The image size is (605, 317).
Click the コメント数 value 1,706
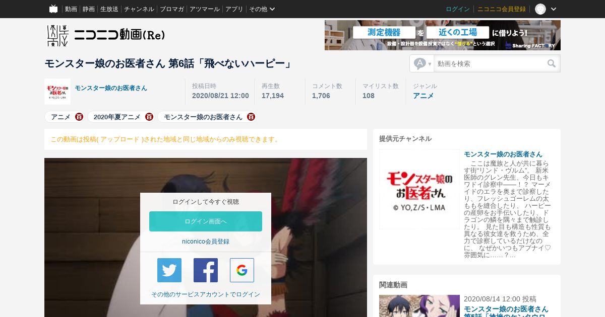click(321, 96)
